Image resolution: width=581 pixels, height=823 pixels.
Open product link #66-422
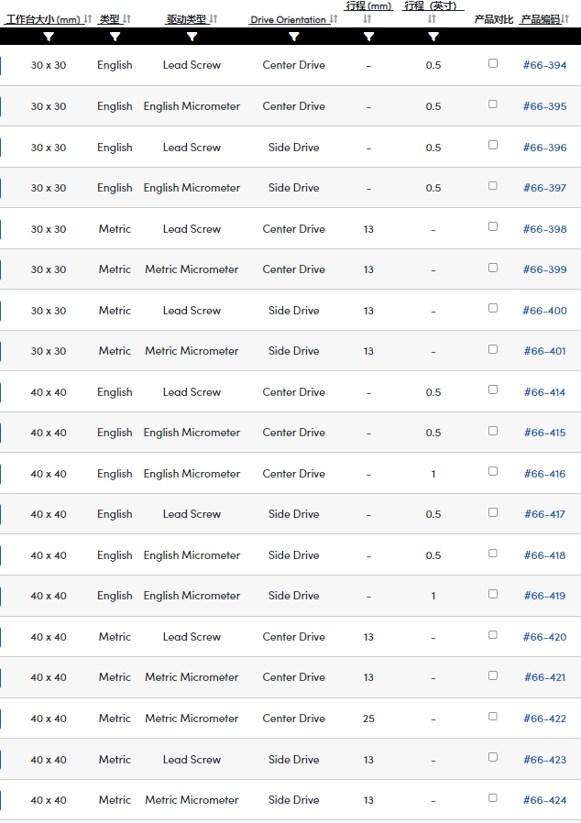point(544,719)
